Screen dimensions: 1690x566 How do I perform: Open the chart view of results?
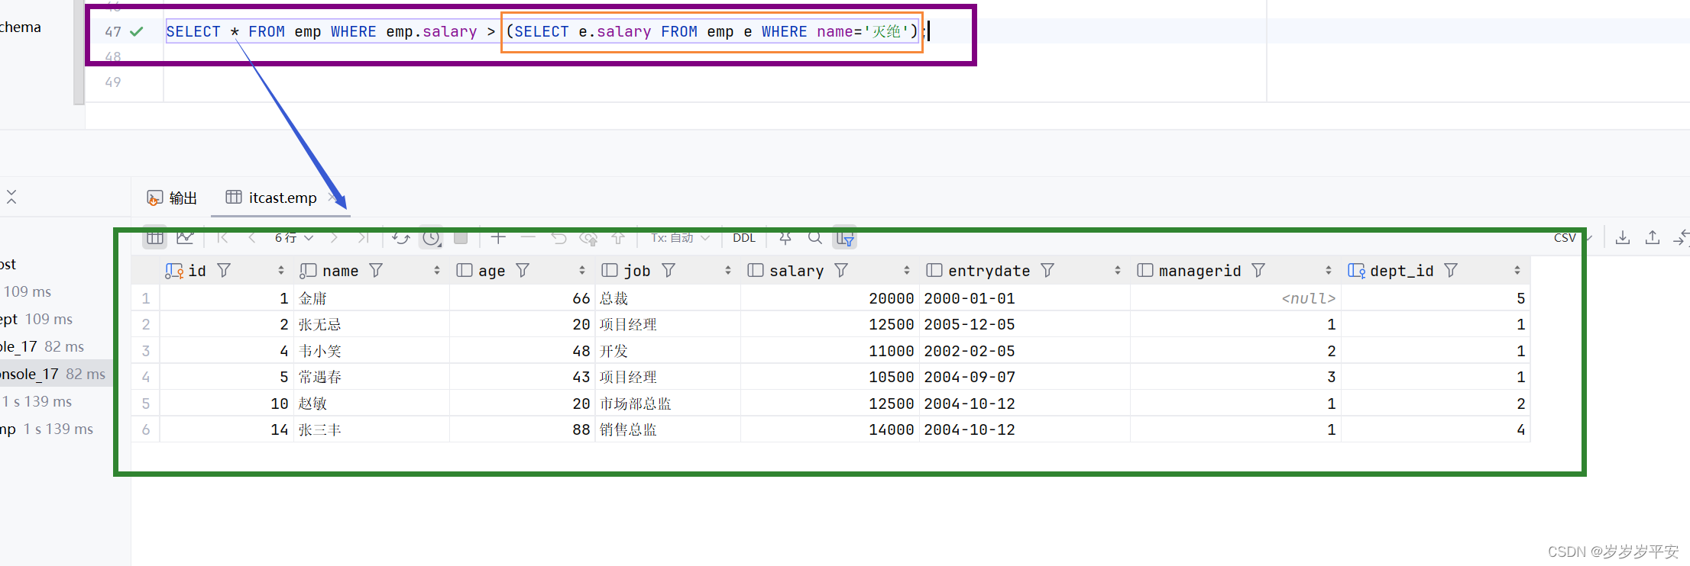tap(185, 238)
